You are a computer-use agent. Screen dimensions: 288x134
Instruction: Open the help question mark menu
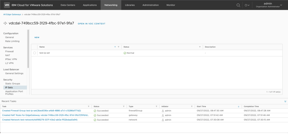click(x=247, y=5)
